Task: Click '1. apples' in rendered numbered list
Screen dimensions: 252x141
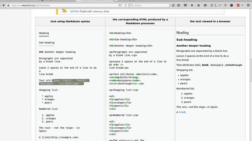Action: click(x=187, y=94)
